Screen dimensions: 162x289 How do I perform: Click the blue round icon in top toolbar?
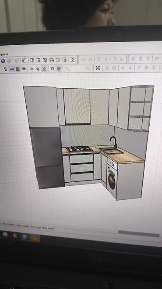[x=3, y=61]
